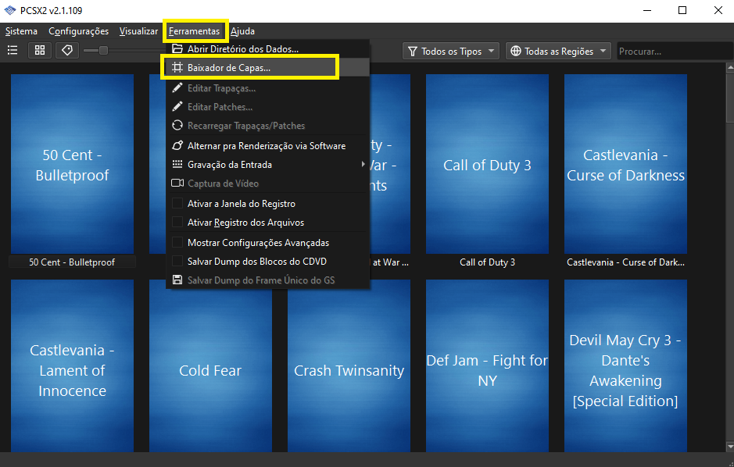Expand Gravação da Entrada submenu arrow
This screenshot has width=734, height=467.
point(363,165)
